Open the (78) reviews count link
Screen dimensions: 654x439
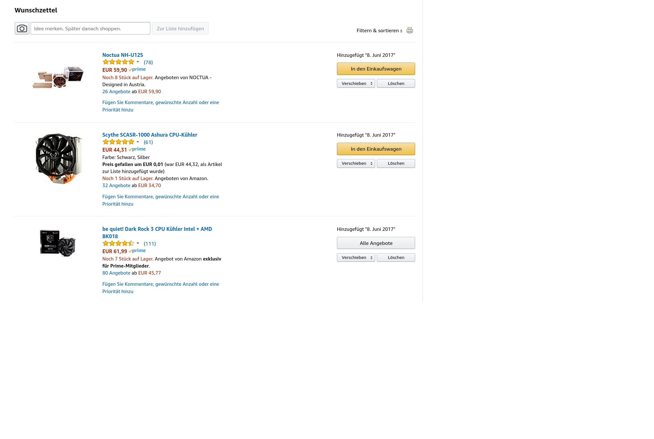click(148, 62)
